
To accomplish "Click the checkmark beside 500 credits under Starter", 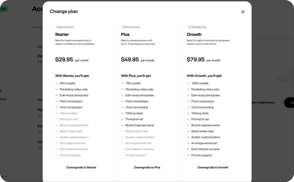I will point(57,83).
